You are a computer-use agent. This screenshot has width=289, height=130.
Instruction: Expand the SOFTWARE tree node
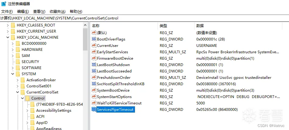pos(12,68)
